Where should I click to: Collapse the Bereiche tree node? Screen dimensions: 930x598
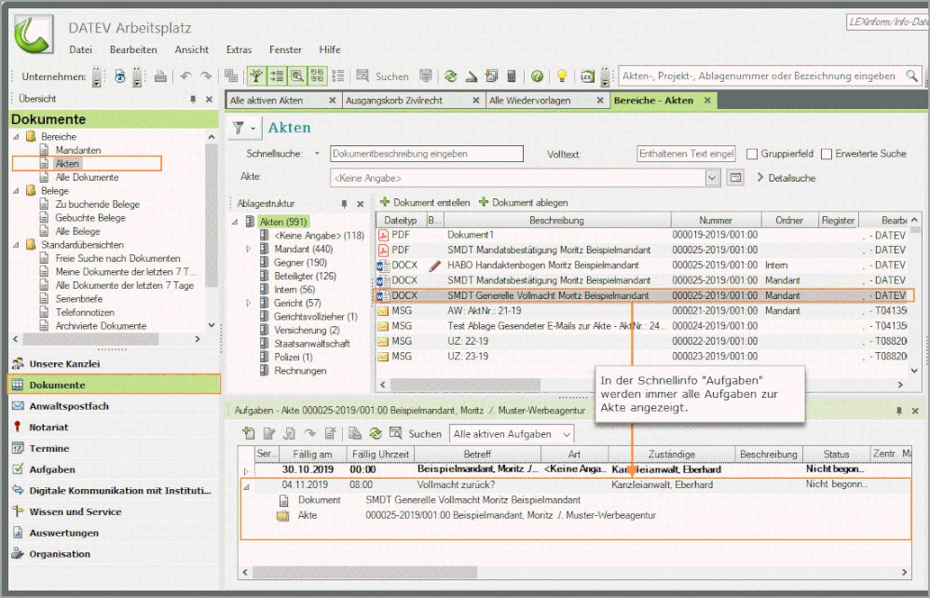pyautogui.click(x=16, y=137)
